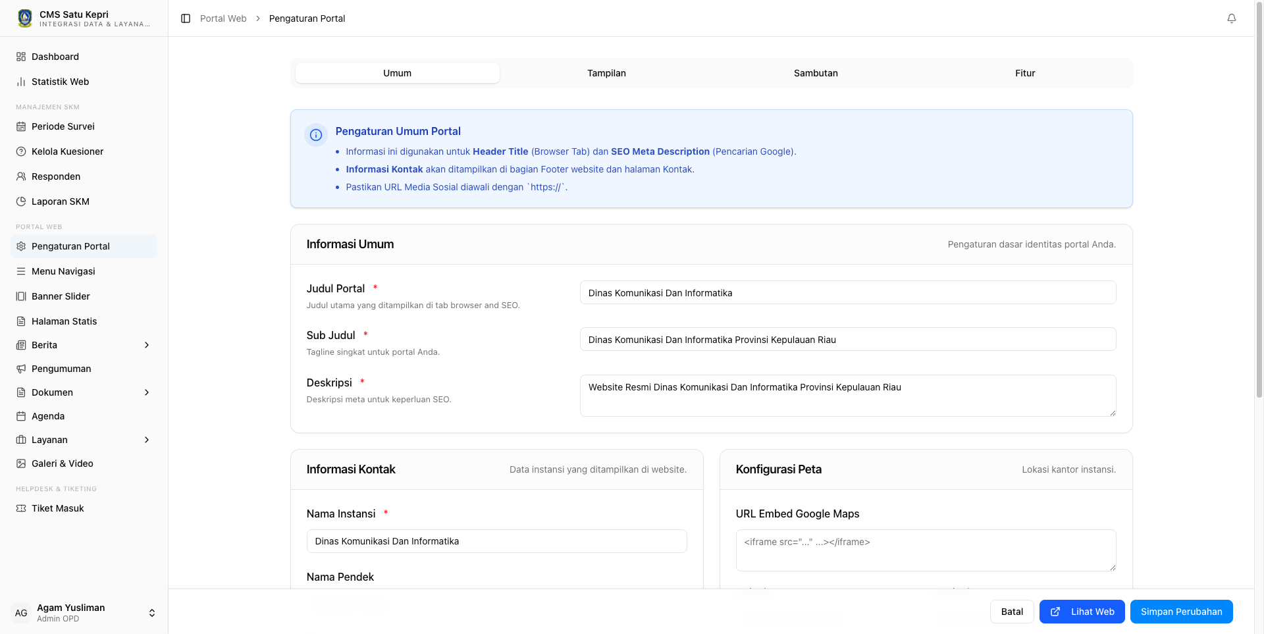Click the URL Embed Google Maps textarea
This screenshot has width=1264, height=634.
(x=926, y=550)
